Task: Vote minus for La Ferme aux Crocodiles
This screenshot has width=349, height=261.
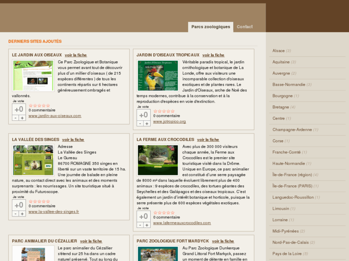Action: pyautogui.click(x=140, y=225)
